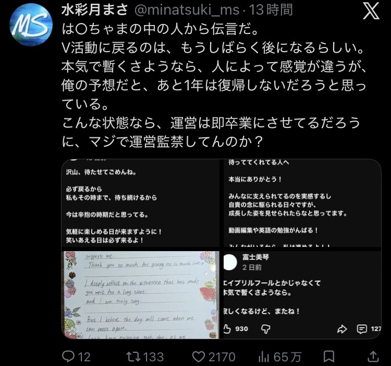The height and width of the screenshot is (366, 391).
Task: Open the top-right attached message image
Action: coord(302,203)
